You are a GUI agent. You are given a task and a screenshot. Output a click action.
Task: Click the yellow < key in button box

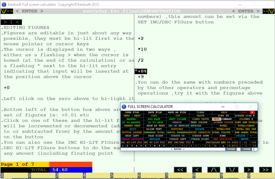click(205, 146)
